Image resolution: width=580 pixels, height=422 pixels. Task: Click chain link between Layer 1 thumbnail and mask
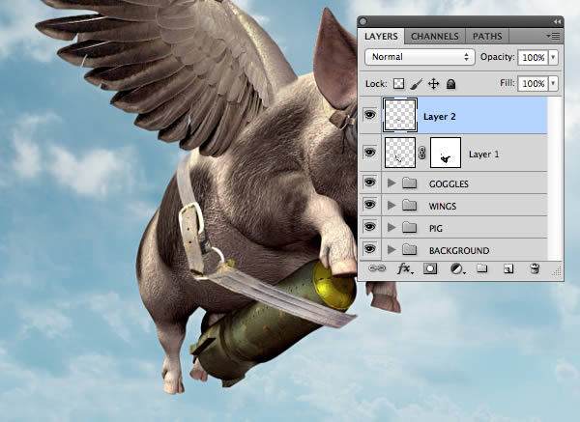[422, 153]
